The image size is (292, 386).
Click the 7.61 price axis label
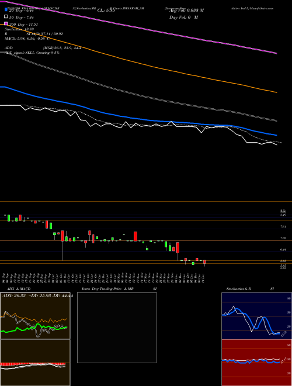point(283,226)
